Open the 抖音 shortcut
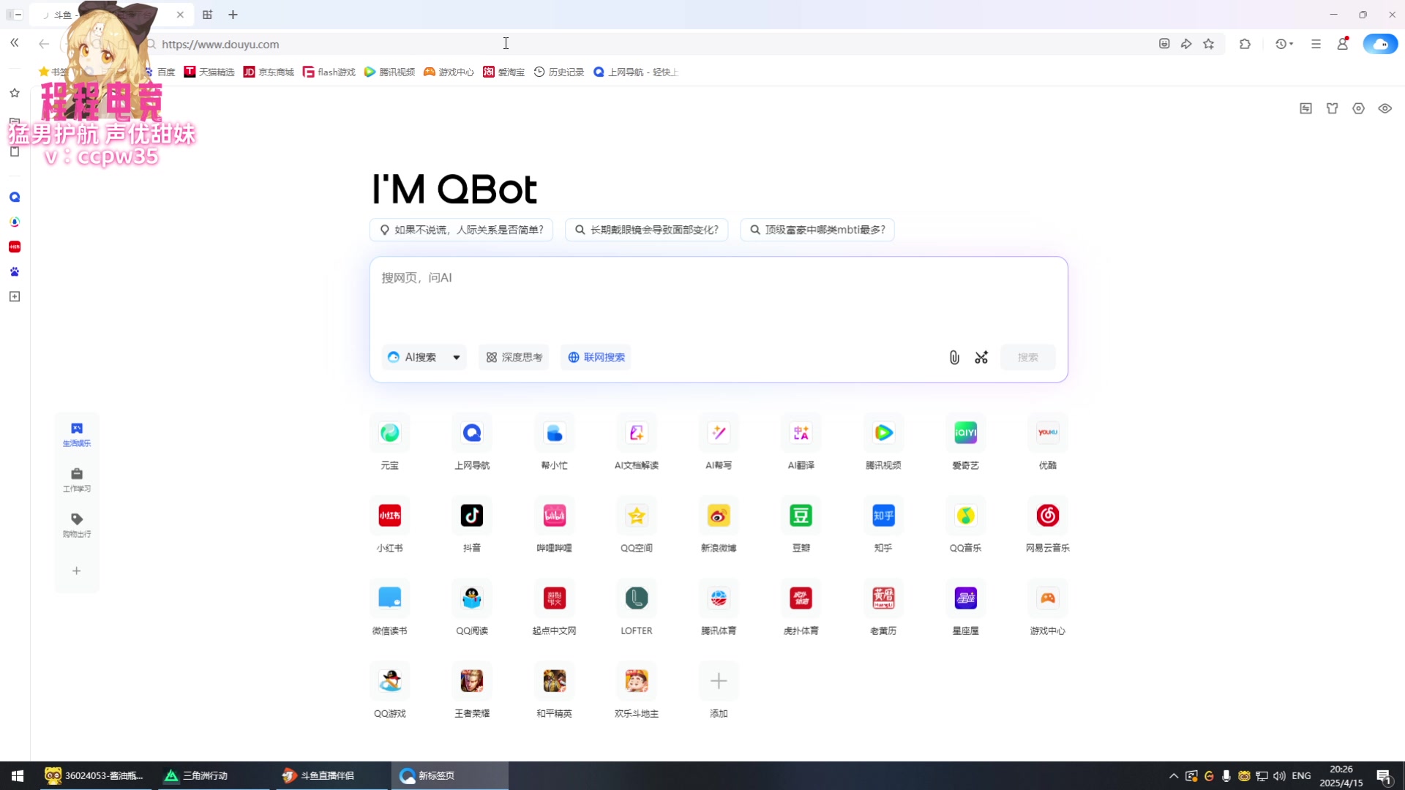1405x790 pixels. click(472, 516)
